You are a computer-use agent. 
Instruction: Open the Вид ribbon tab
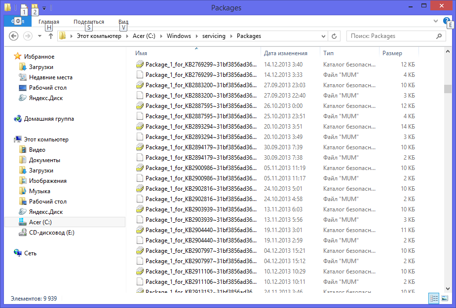tap(123, 22)
